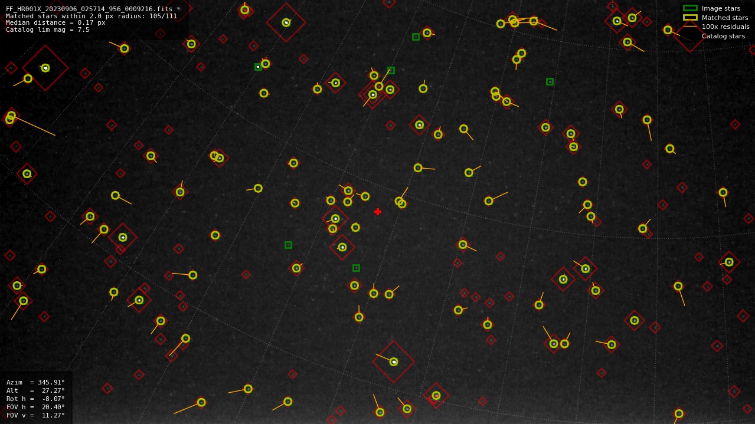Click the yellow Matched stars legend box
This screenshot has height=424, width=755.
(690, 18)
